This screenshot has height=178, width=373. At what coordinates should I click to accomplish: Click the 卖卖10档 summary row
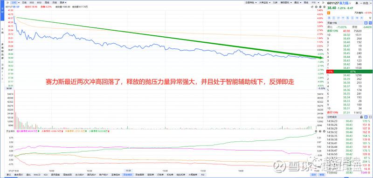(x=349, y=31)
